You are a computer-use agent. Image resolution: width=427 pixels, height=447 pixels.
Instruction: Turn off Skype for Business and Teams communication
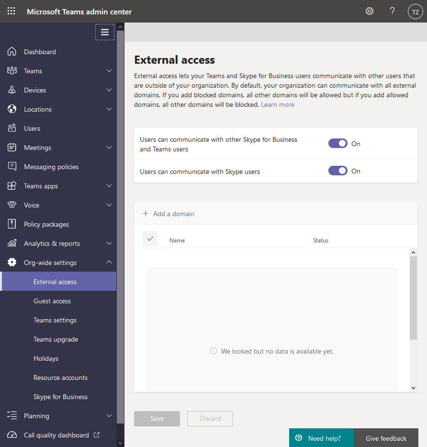click(338, 143)
